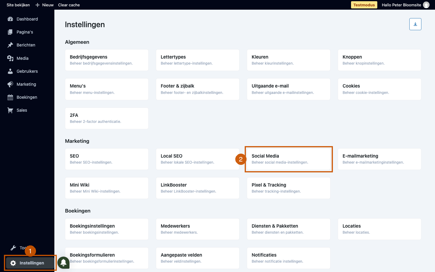This screenshot has width=435, height=272.
Task: Click Hallo Peter Bloomsite greeting
Action: (x=401, y=5)
